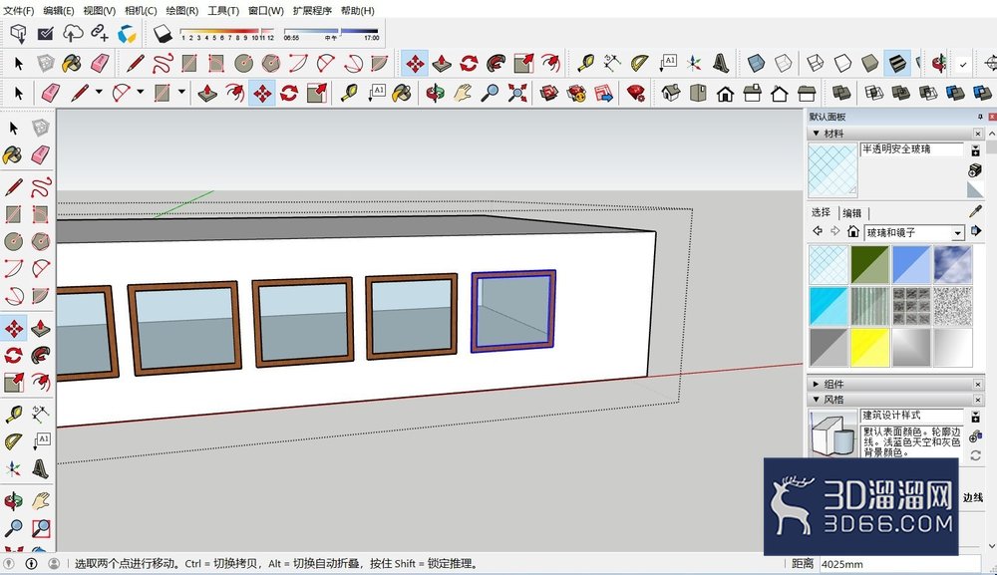This screenshot has height=575, width=997.
Task: Open the 相机(C) menu
Action: coord(141,11)
